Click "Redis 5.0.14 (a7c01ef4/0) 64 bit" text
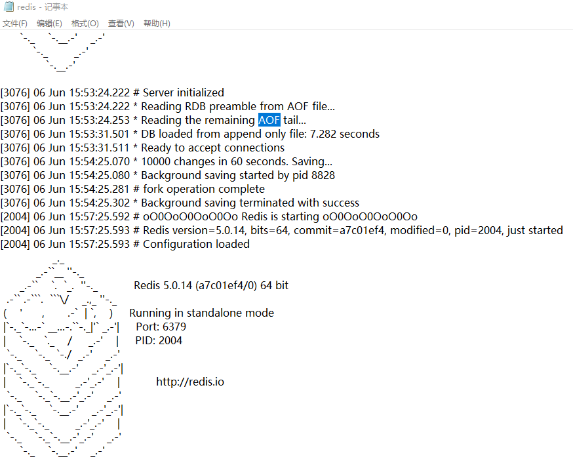 [x=211, y=285]
